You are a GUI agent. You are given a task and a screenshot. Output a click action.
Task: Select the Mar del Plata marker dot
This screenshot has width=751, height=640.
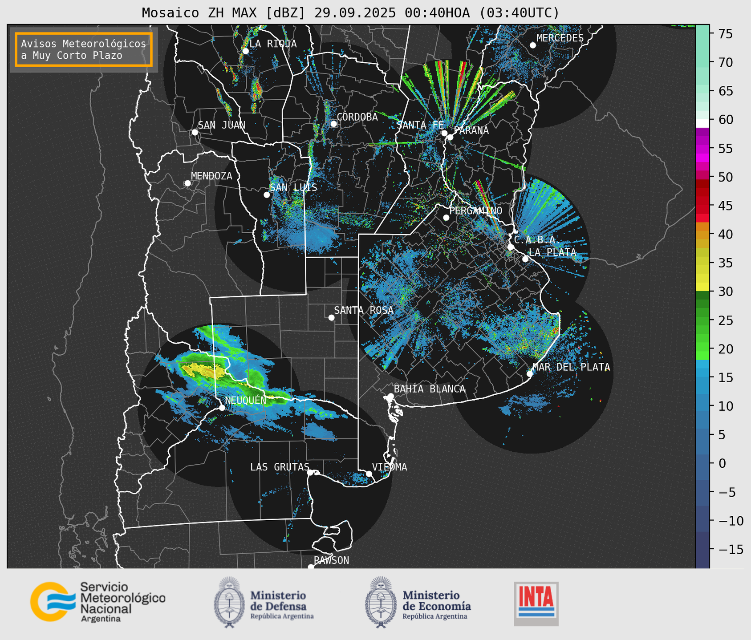pos(530,374)
